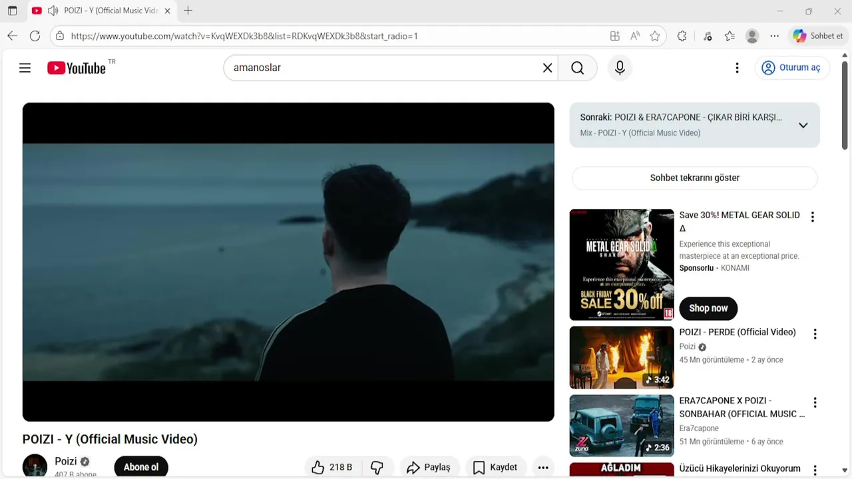The width and height of the screenshot is (852, 479).
Task: Click 45 Mn görüntüleme text
Action: pos(712,360)
